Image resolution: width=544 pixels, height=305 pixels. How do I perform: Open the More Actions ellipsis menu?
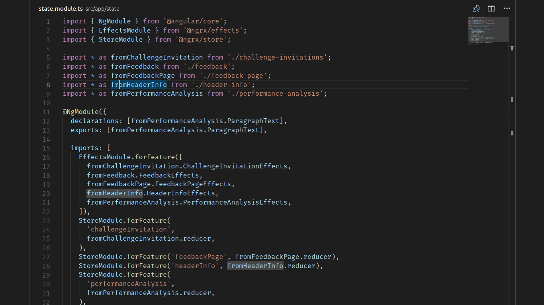point(507,8)
